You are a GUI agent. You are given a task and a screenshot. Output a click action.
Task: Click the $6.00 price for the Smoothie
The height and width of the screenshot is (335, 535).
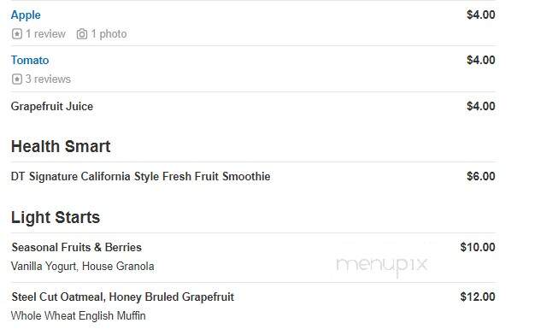[x=481, y=176]
